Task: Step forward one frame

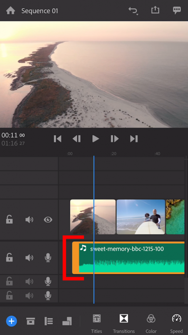Action: (115, 139)
